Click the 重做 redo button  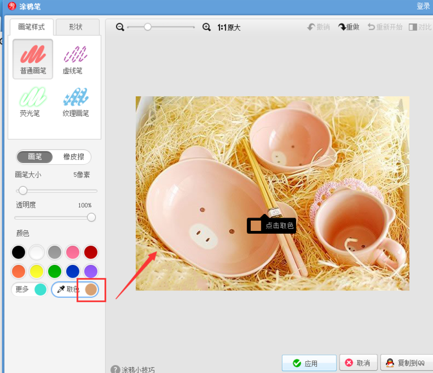349,27
